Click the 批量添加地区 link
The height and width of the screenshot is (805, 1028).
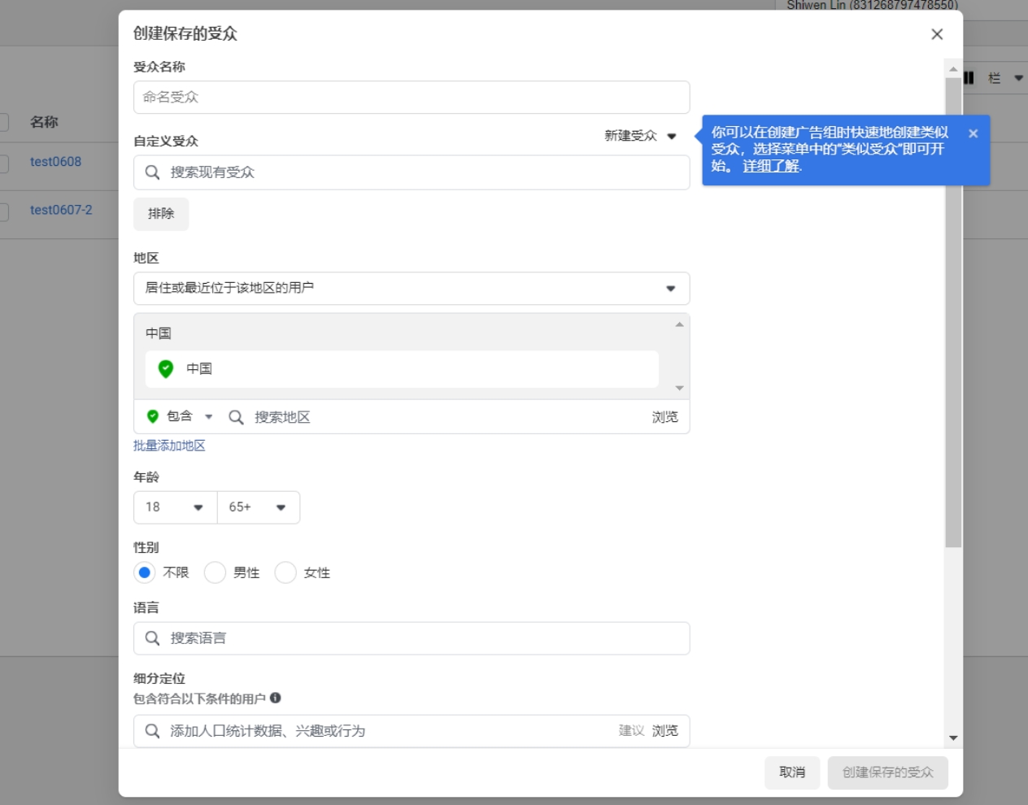(x=169, y=446)
